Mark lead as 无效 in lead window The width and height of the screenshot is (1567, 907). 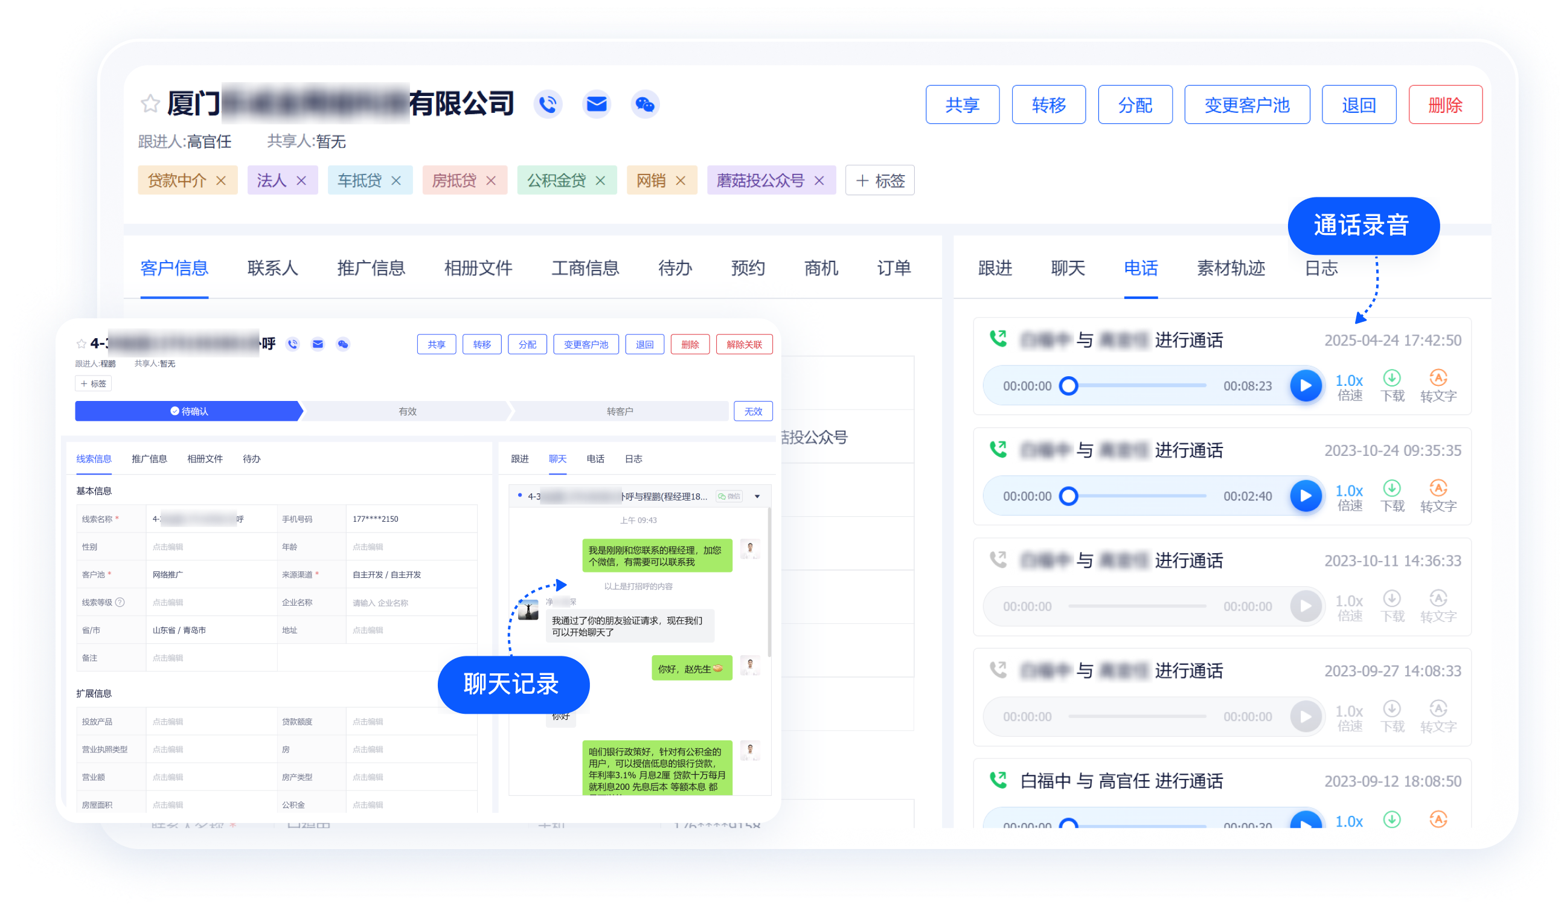[x=753, y=412]
